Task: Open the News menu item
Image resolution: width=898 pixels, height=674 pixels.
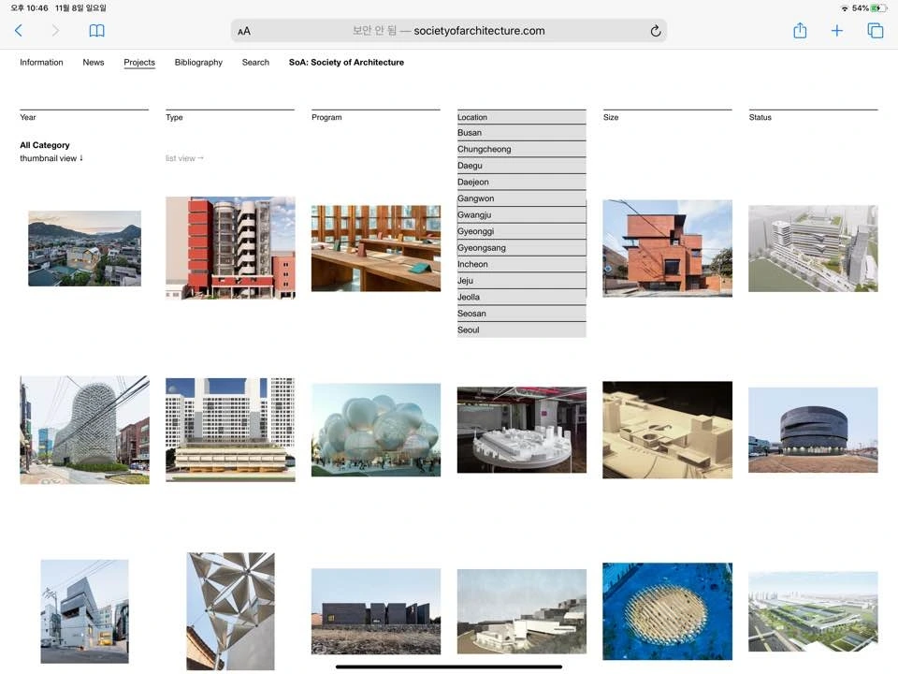Action: pos(94,63)
